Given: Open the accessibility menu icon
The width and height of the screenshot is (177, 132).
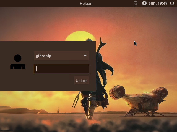Looking at the screenshot, I should pyautogui.click(x=144, y=3).
